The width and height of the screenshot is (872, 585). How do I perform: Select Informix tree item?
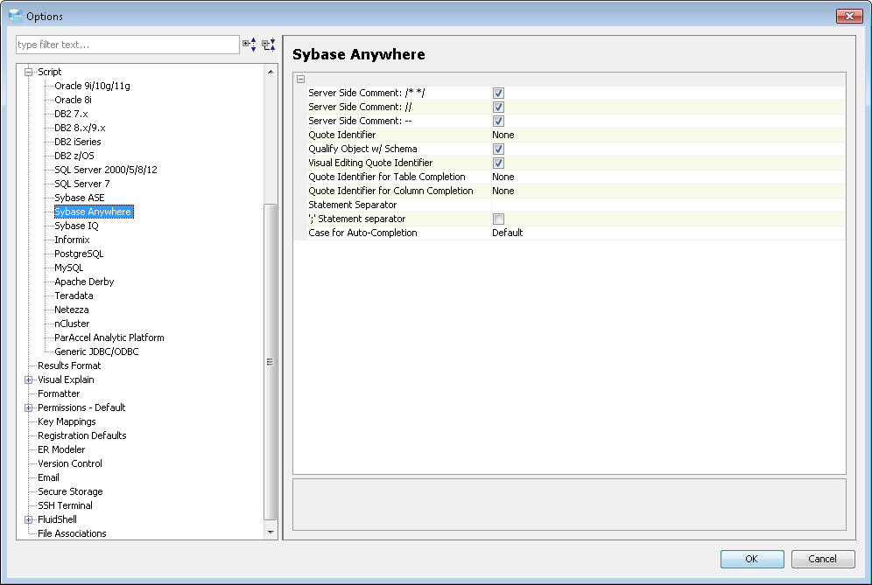coord(72,240)
